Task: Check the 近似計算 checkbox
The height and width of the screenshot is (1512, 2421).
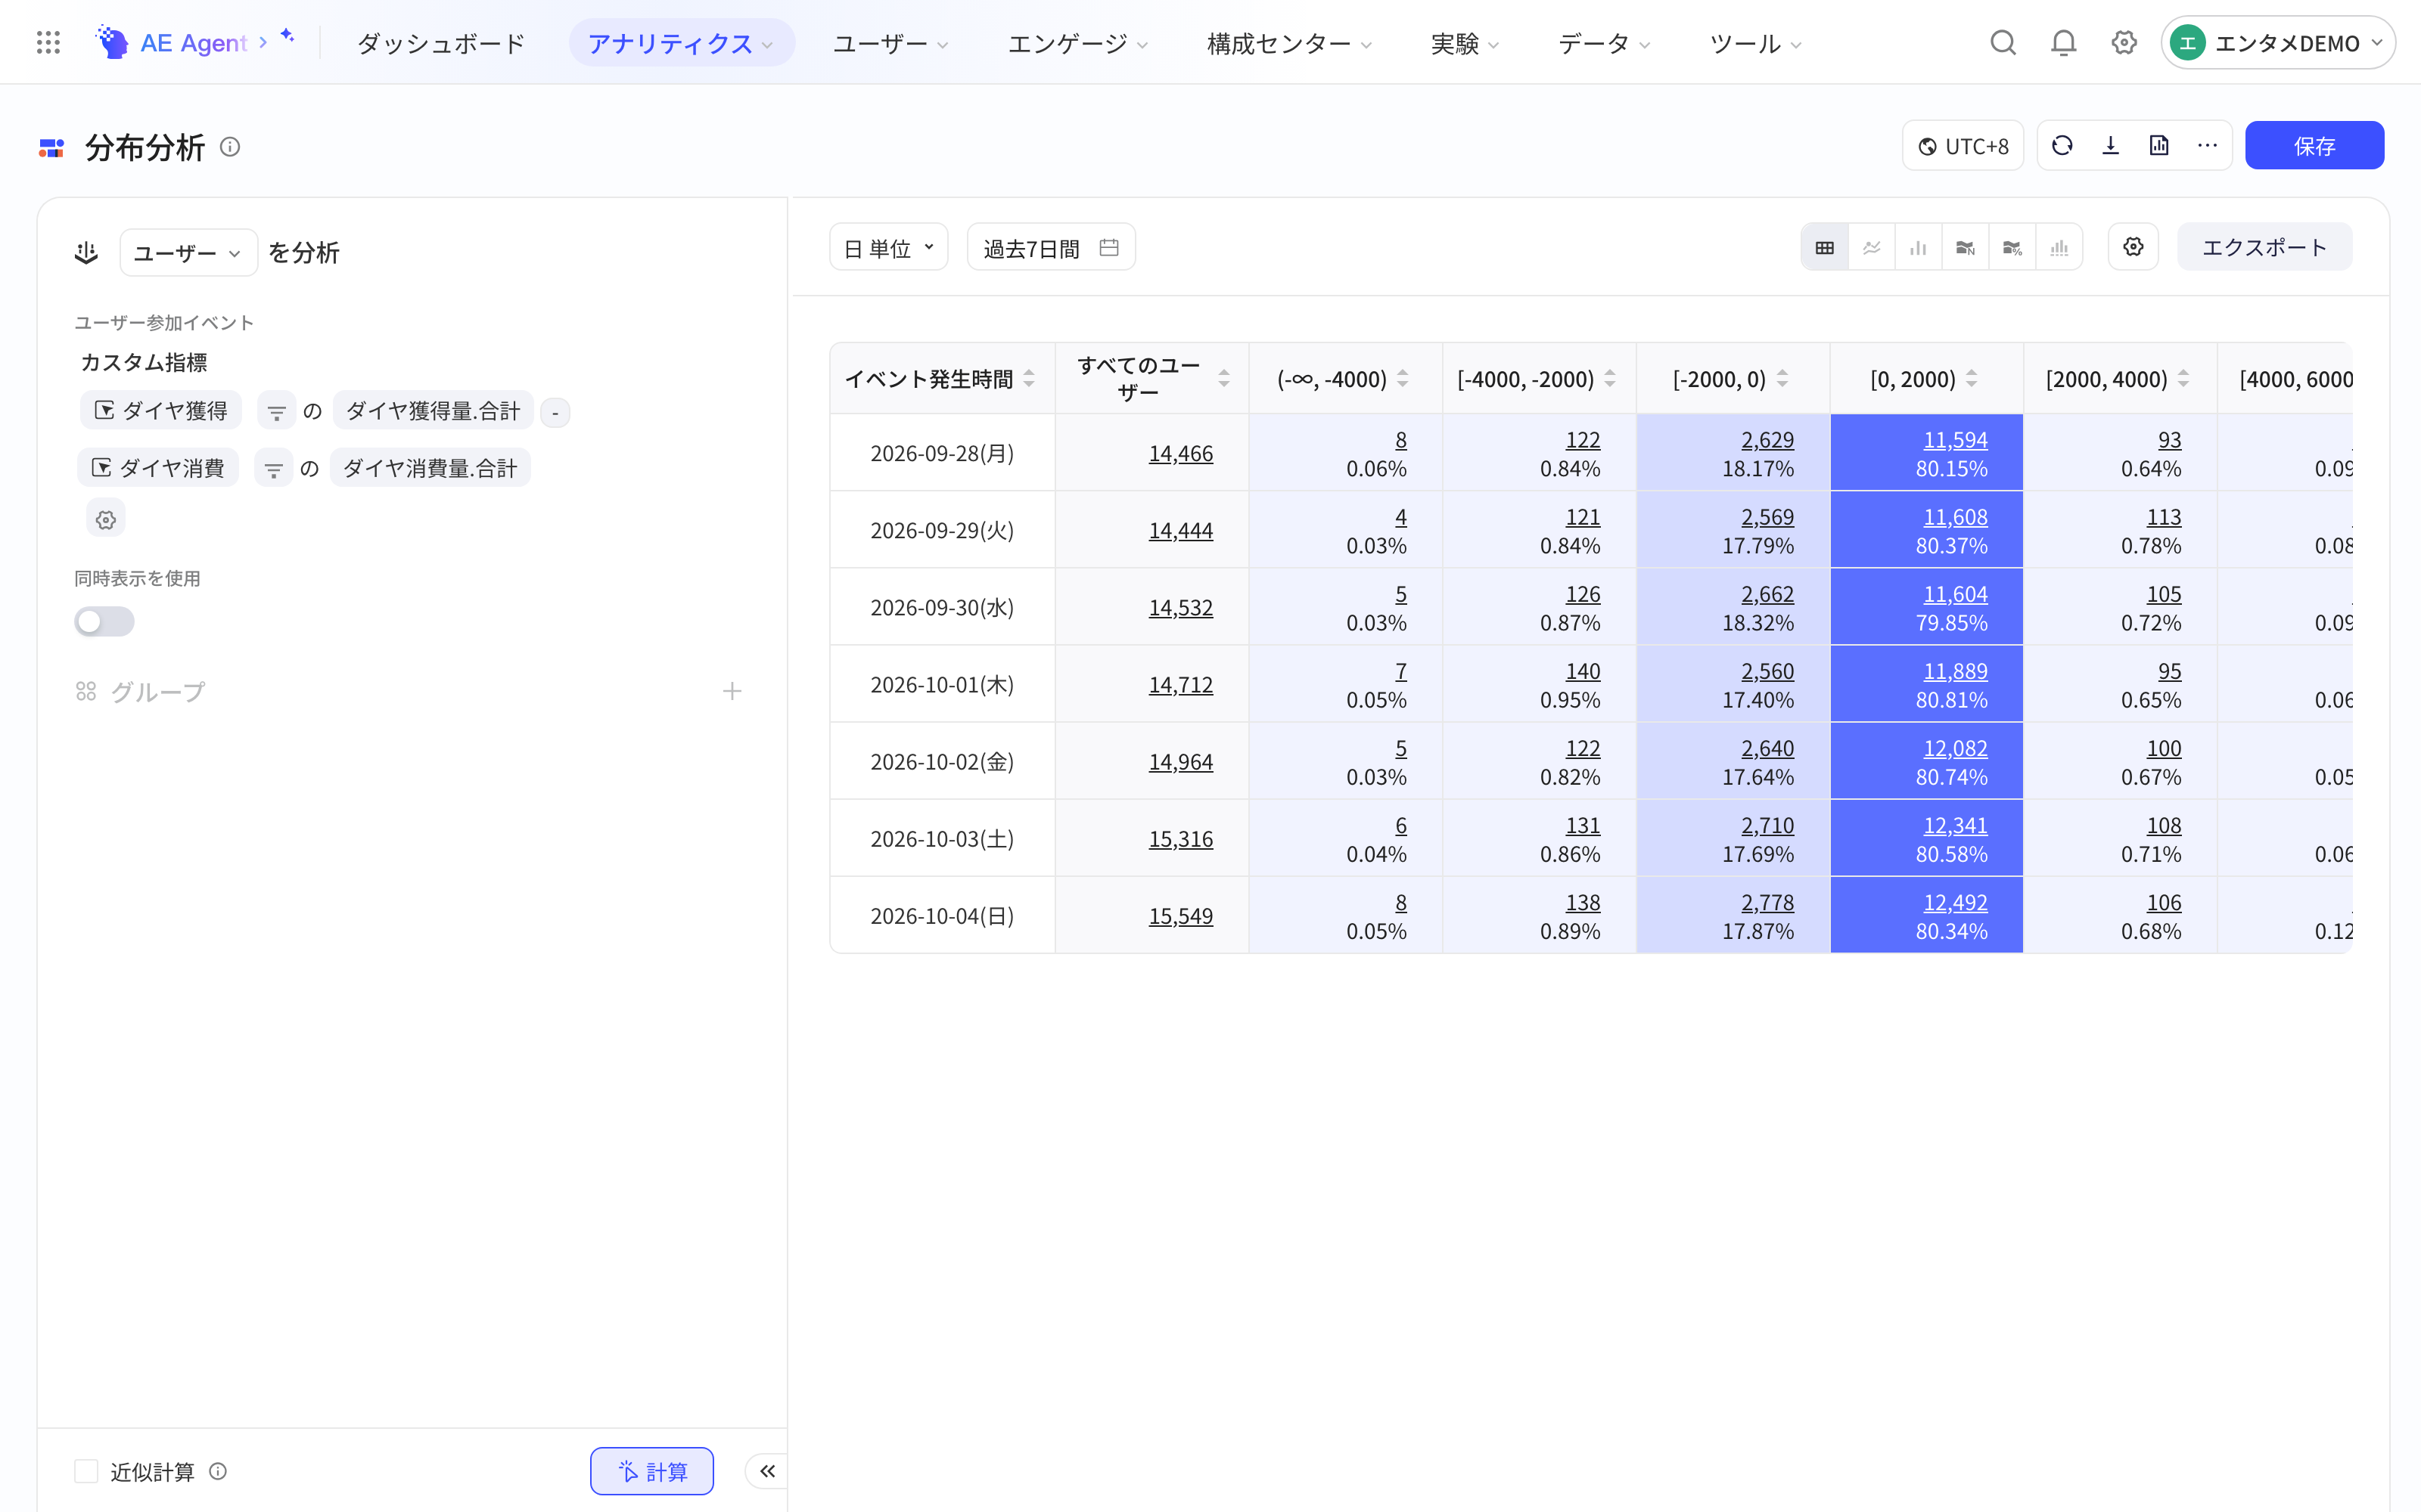Action: [x=86, y=1471]
